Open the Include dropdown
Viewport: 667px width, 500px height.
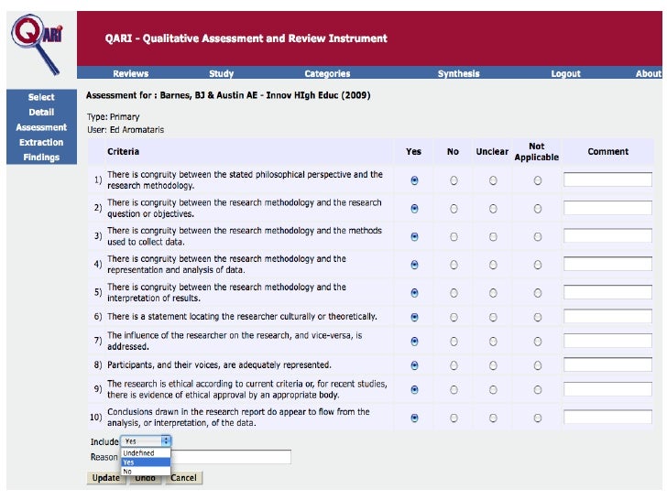click(x=146, y=441)
